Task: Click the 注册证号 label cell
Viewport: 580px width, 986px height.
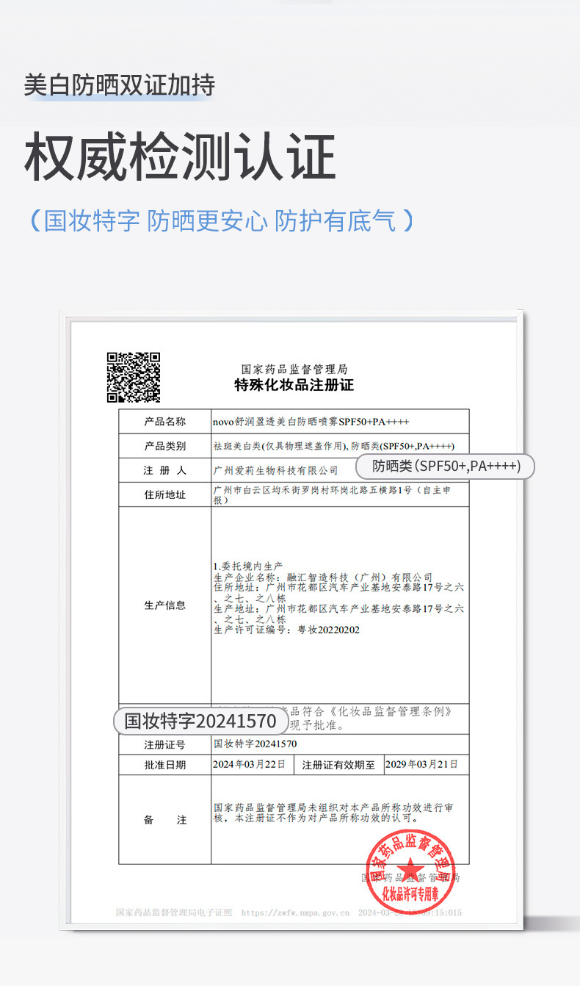Action: click(165, 744)
